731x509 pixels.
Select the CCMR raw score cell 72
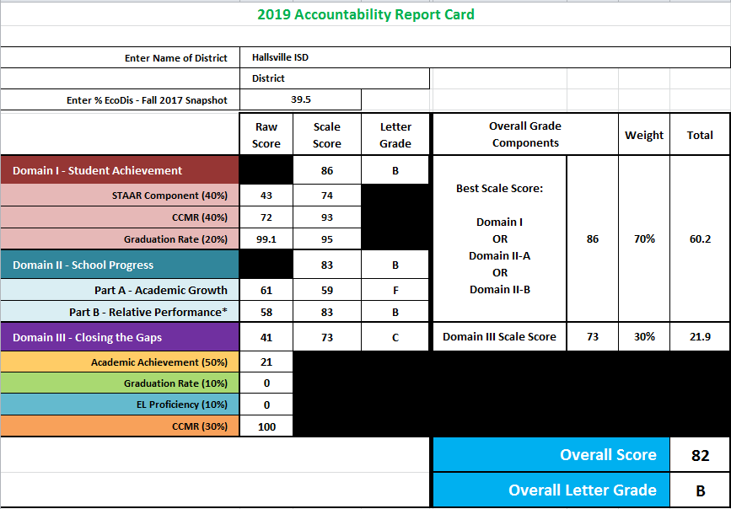266,217
